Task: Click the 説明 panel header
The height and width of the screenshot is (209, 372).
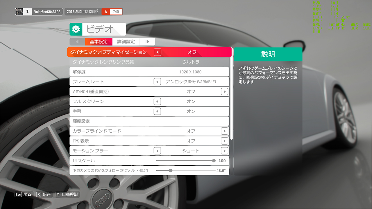Action: pos(268,54)
